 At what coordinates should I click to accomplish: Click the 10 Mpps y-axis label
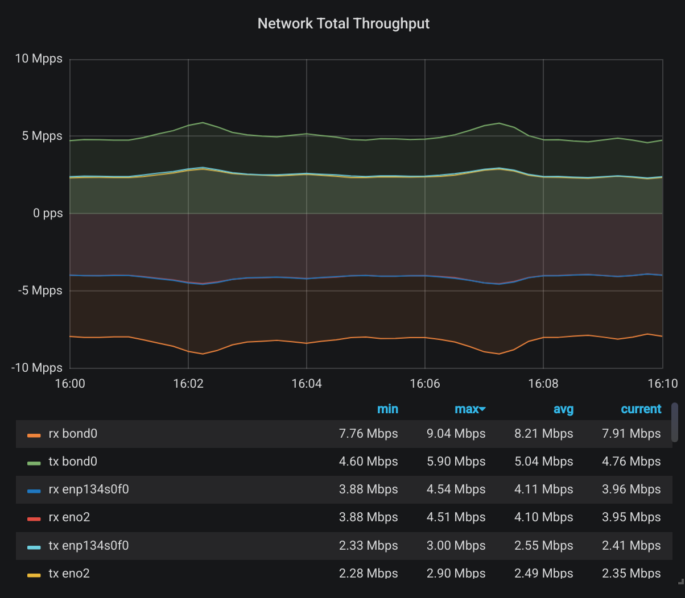pyautogui.click(x=38, y=59)
